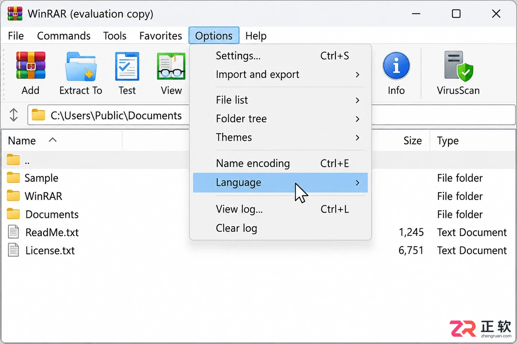This screenshot has width=517, height=344.
Task: Click the View book icon
Action: click(x=171, y=66)
